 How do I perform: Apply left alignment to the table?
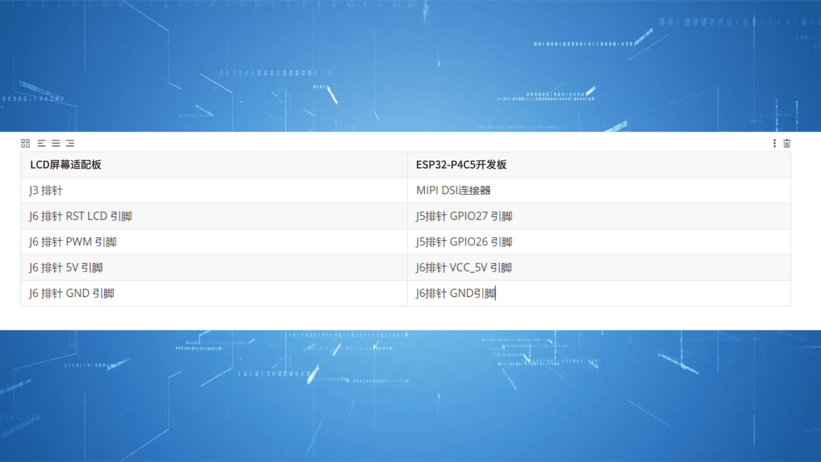pyautogui.click(x=42, y=143)
